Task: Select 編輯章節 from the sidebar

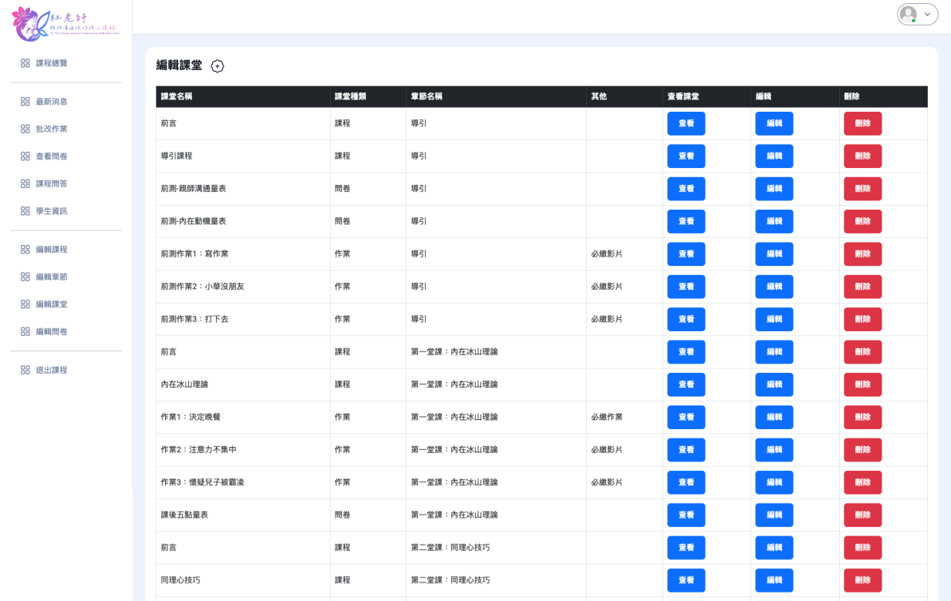Action: [x=51, y=277]
